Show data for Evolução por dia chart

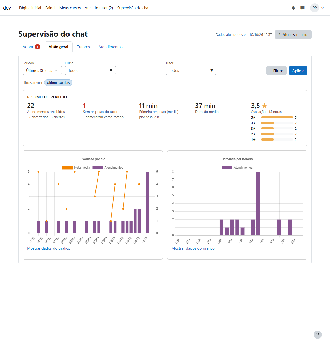(49, 248)
